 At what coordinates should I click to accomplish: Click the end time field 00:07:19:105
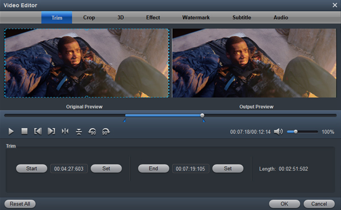pyautogui.click(x=190, y=168)
